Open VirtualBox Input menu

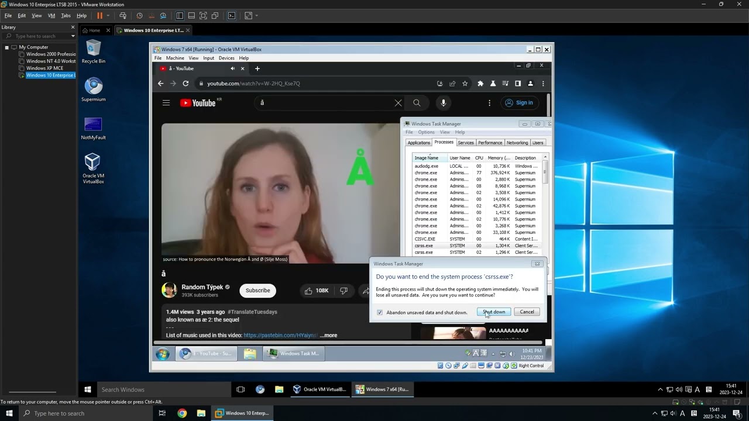208,58
